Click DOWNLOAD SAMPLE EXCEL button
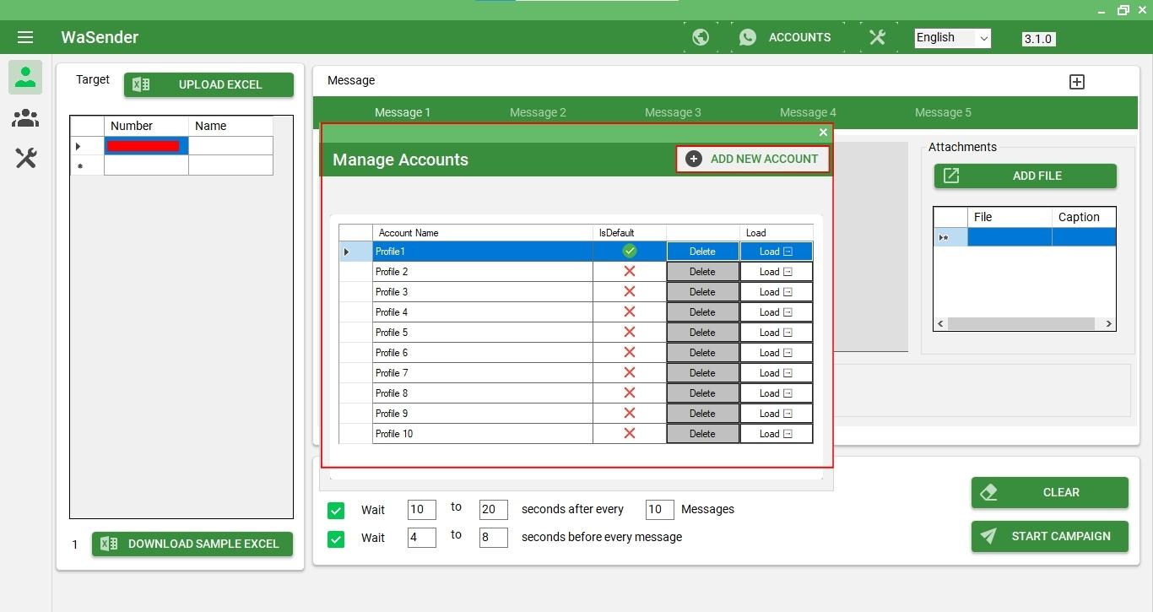The height and width of the screenshot is (612, 1153). (192, 544)
